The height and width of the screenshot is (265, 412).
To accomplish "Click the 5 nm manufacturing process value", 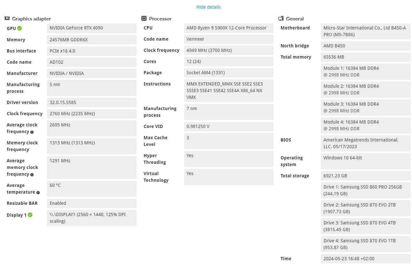I will tap(92, 88).
